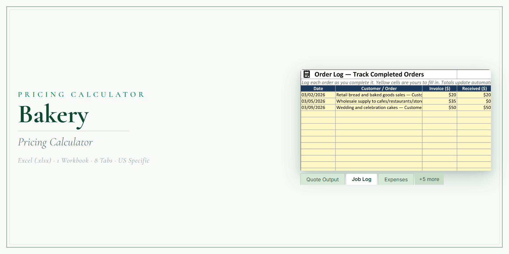The width and height of the screenshot is (509, 254).
Task: Click the Invoice ($) column header
Action: click(440, 89)
